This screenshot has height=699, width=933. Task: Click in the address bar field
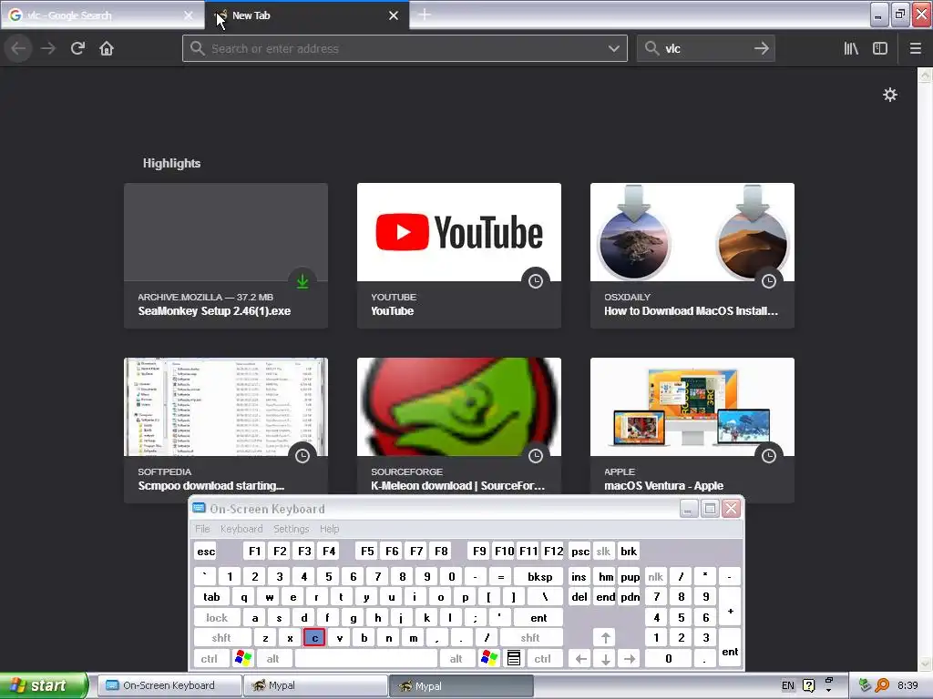tap(405, 48)
